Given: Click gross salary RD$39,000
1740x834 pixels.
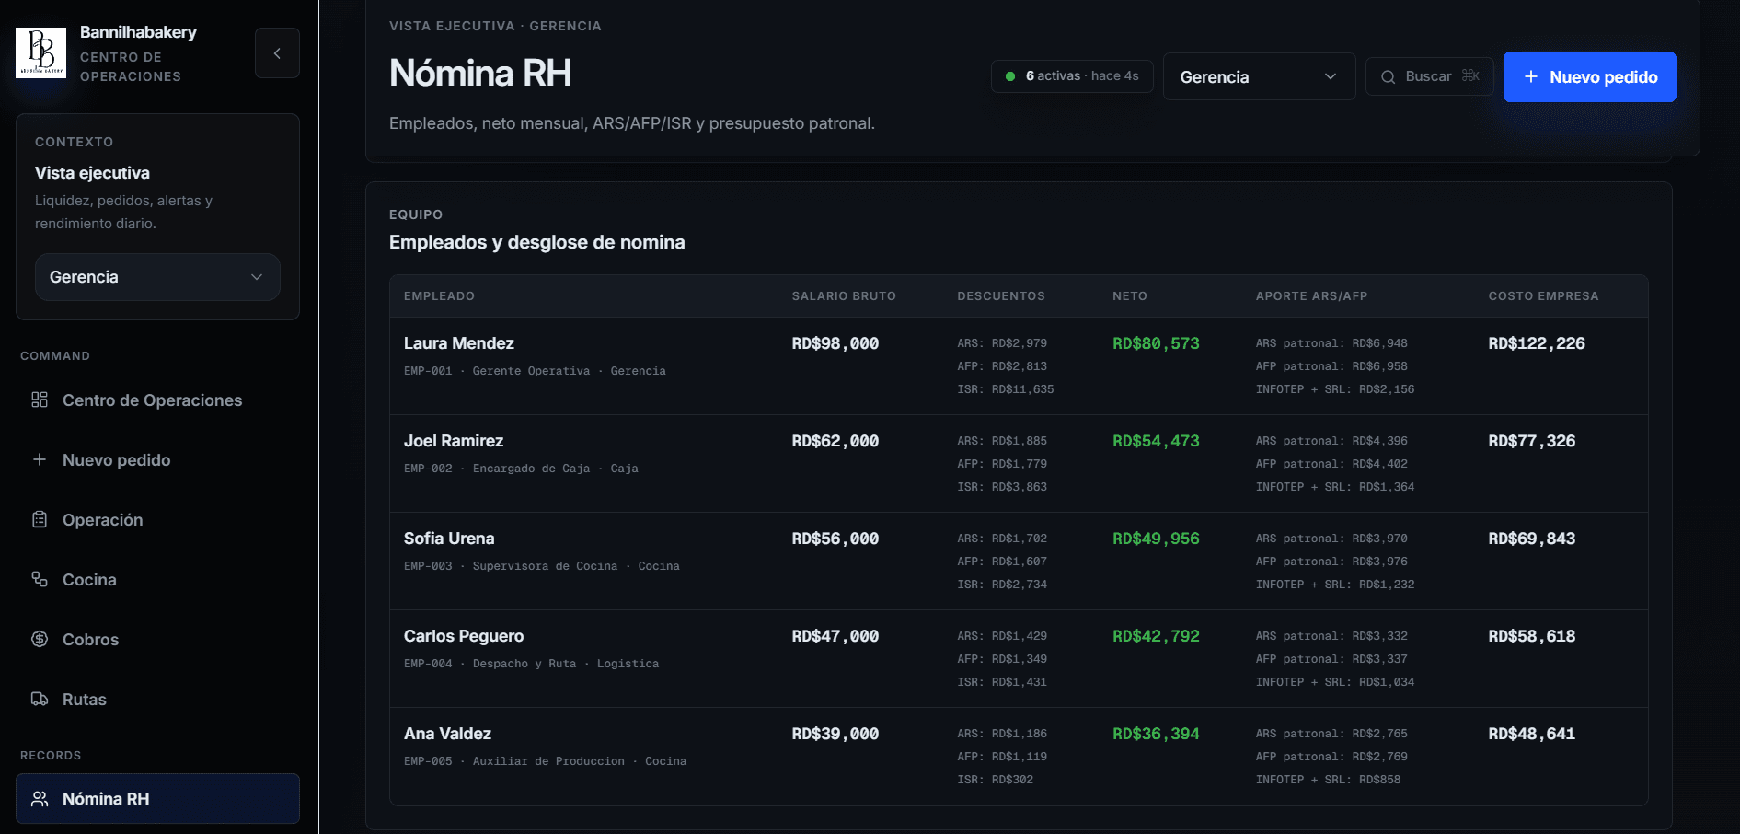Looking at the screenshot, I should point(835,734).
